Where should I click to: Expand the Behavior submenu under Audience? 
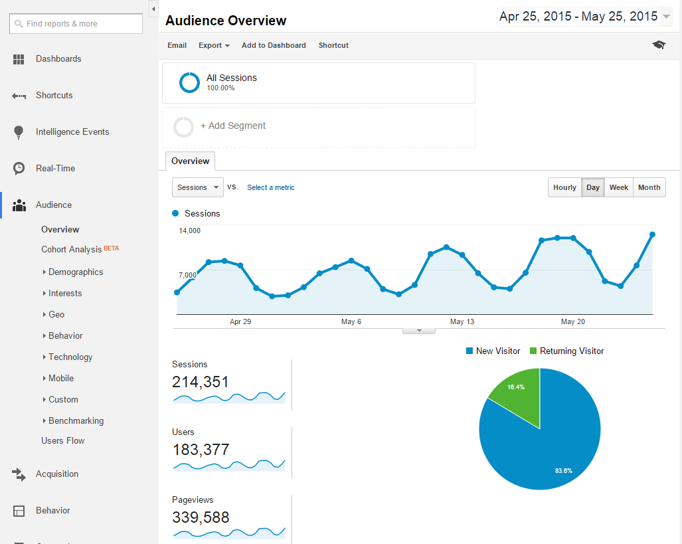click(62, 336)
